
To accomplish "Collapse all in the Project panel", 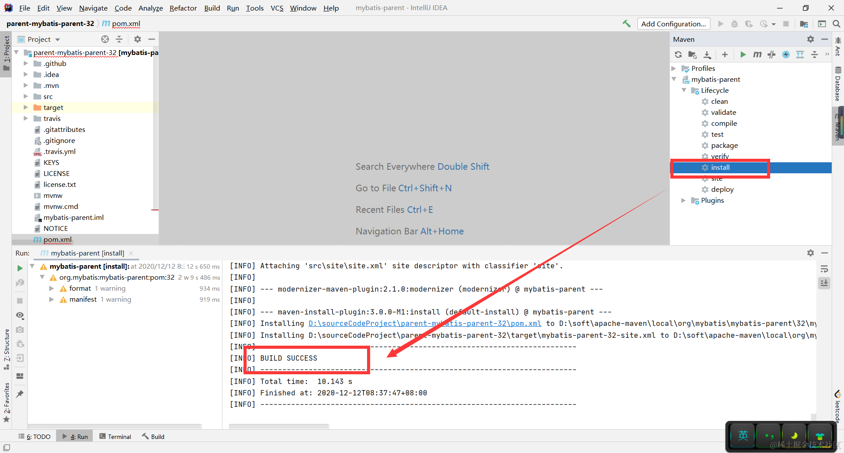I will coord(119,39).
